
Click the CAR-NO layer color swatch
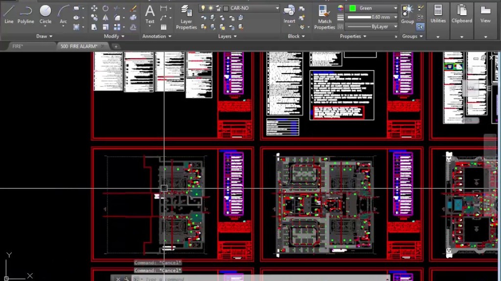coord(226,8)
